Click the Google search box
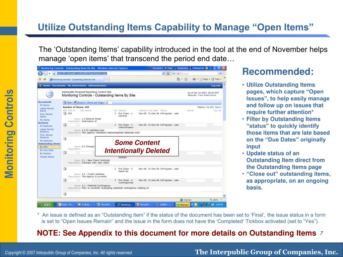 coord(200,74)
